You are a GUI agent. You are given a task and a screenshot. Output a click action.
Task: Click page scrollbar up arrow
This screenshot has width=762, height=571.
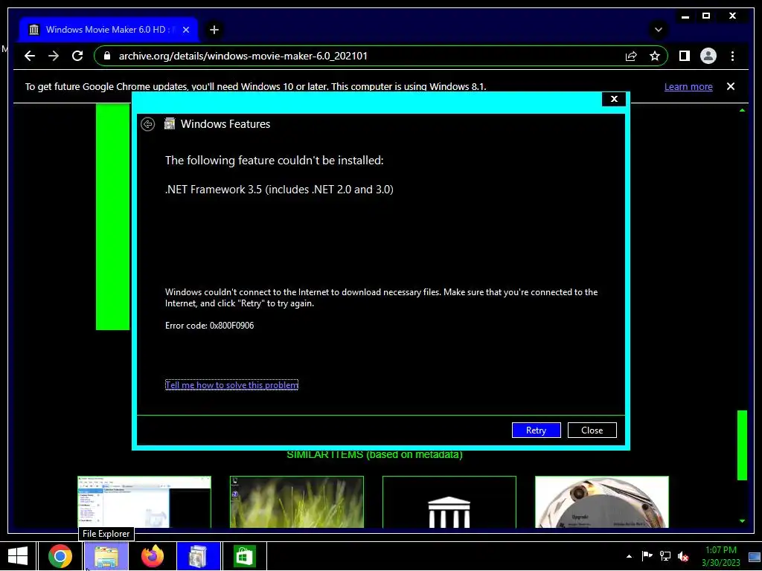tap(742, 111)
